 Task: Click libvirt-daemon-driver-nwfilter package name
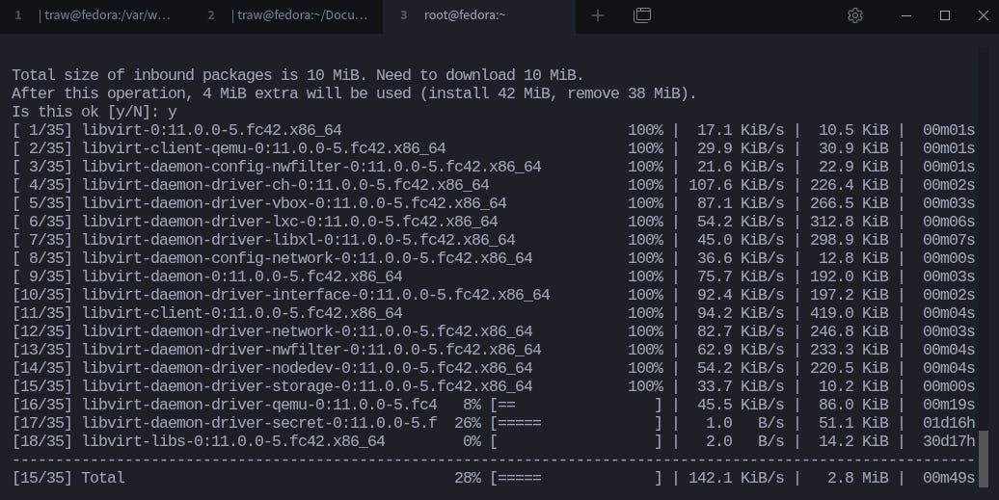(311, 350)
